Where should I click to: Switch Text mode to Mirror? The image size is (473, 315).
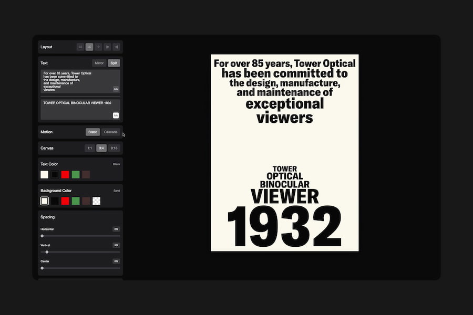(x=99, y=63)
